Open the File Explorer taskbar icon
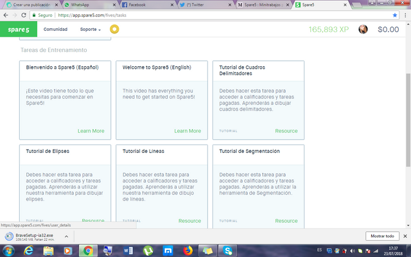 coord(48,251)
